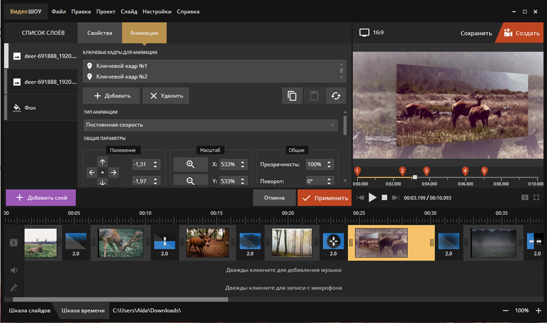The image size is (547, 323).
Task: Move layer right with the right arrow
Action: (114, 172)
